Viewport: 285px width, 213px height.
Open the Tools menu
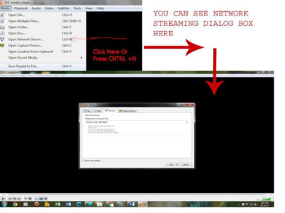point(77,8)
